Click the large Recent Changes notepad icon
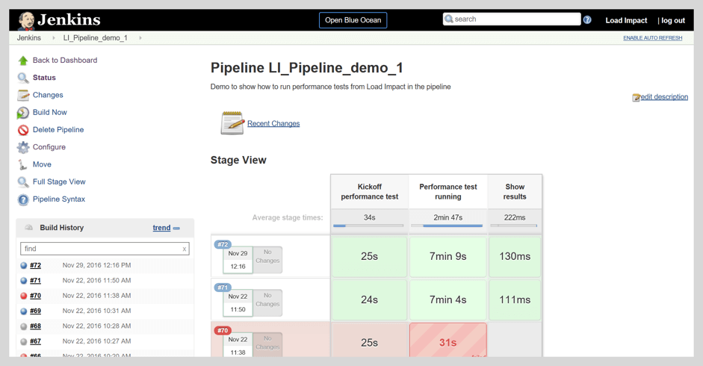 click(232, 123)
